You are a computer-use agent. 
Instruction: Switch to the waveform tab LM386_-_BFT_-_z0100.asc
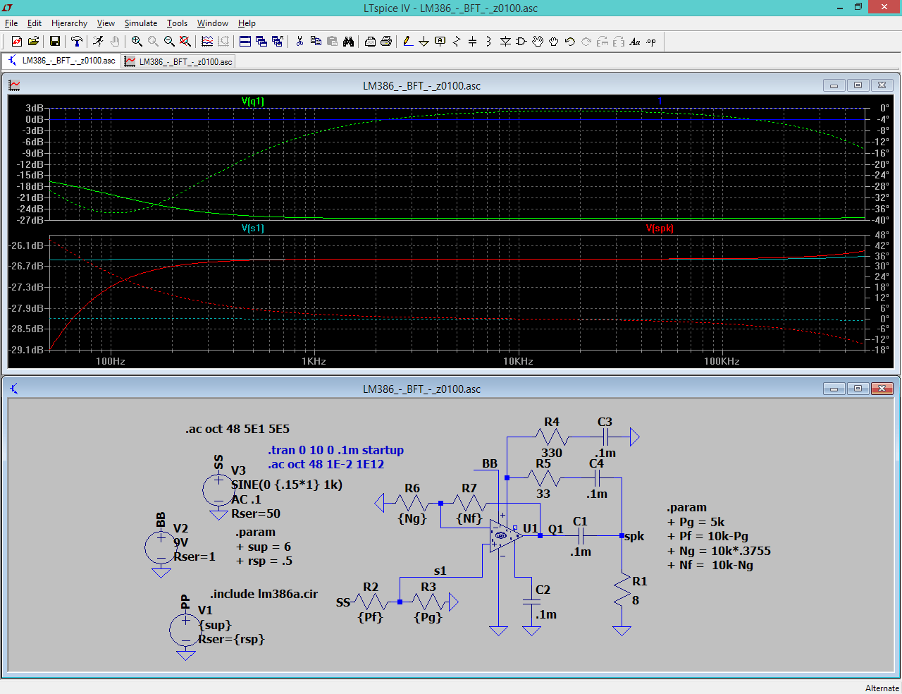pos(178,61)
